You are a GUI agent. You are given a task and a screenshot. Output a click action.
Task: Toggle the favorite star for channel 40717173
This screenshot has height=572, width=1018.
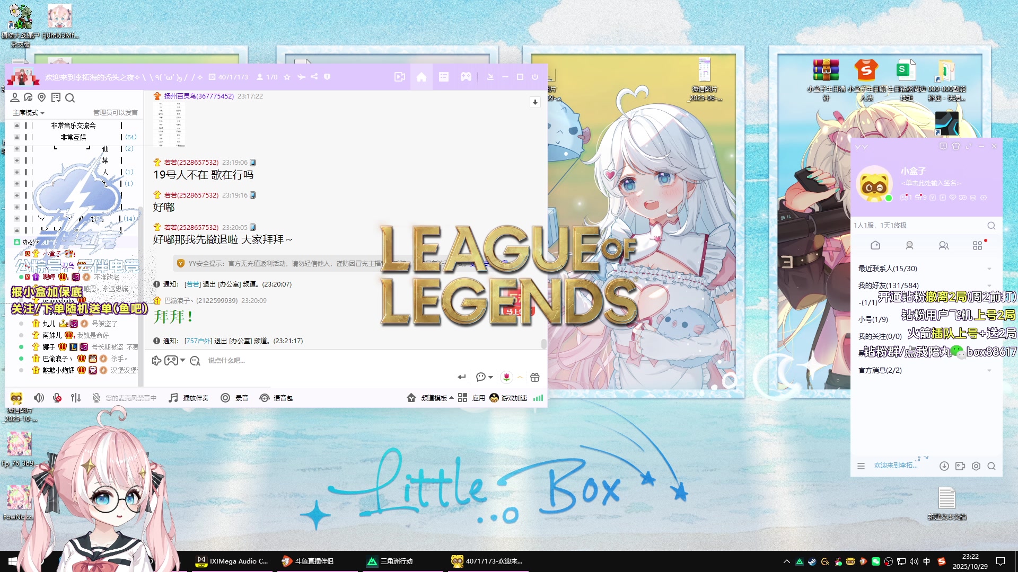[287, 77]
